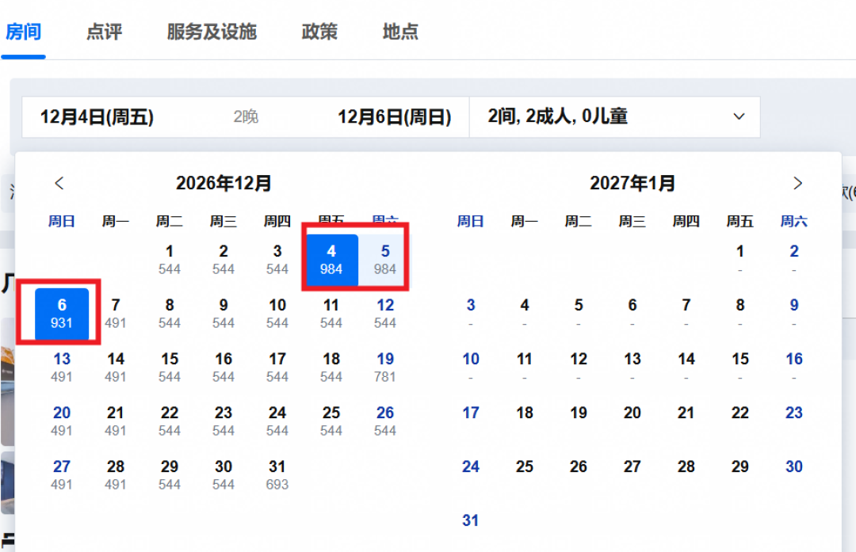The height and width of the screenshot is (552, 856).
Task: Pick December 12 in the calendar
Action: tap(385, 313)
